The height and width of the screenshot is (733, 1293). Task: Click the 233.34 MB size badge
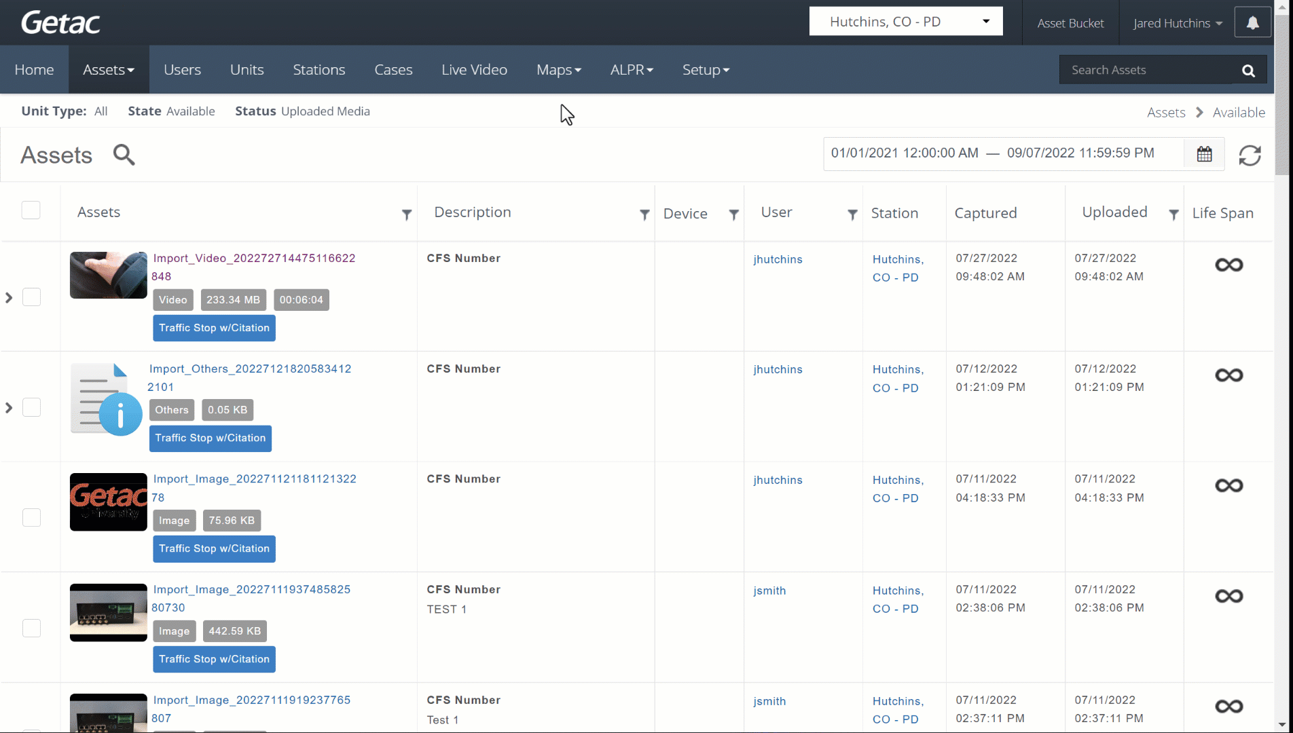(x=233, y=300)
